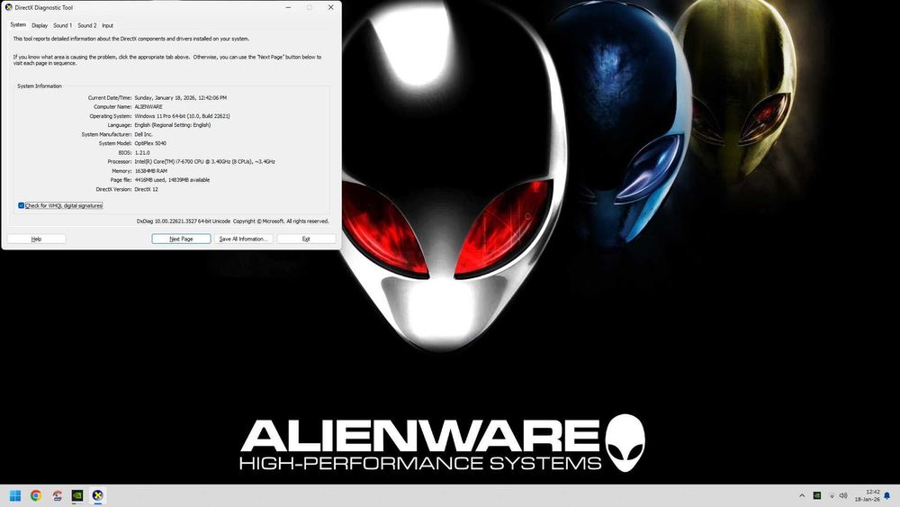Switch to the System tab
The image size is (900, 507).
[x=18, y=24]
